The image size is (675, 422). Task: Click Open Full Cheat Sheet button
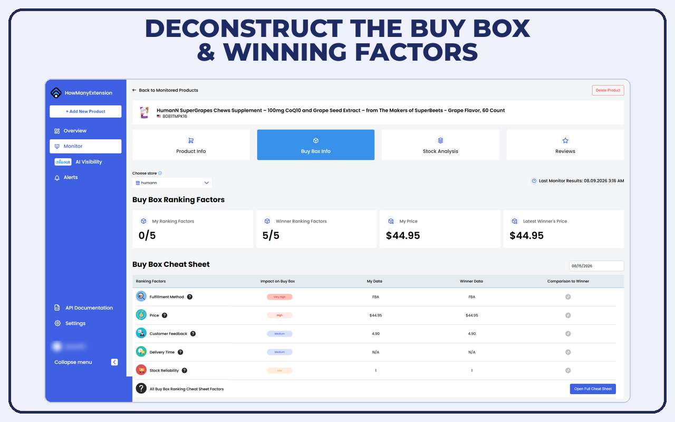(593, 389)
